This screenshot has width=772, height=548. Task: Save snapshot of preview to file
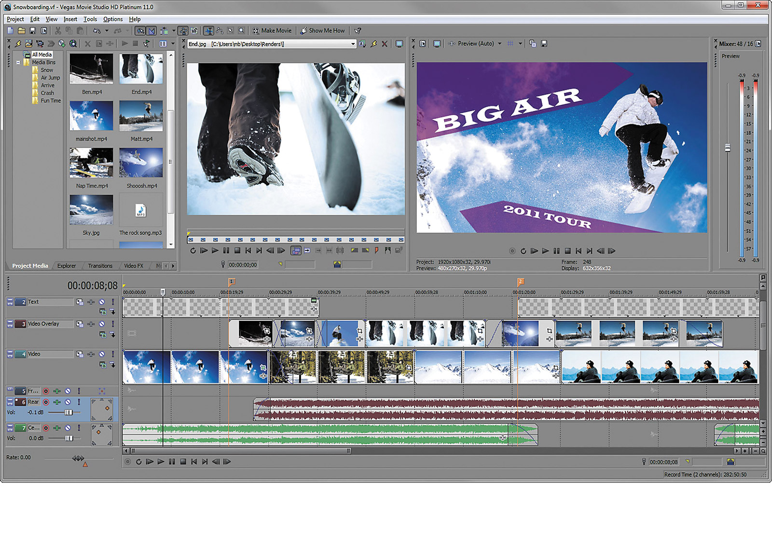[x=544, y=44]
